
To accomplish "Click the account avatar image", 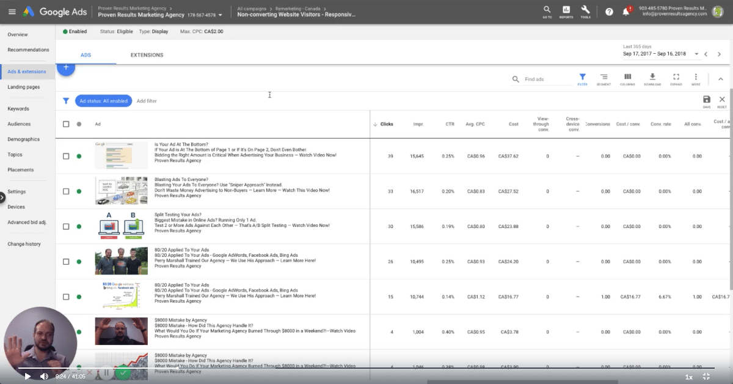I will 718,11.
